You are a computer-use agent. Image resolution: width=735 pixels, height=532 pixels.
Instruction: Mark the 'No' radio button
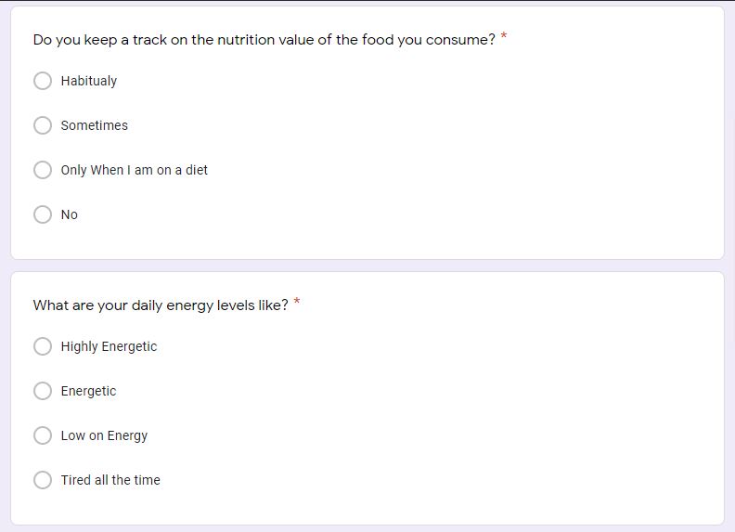coord(43,214)
